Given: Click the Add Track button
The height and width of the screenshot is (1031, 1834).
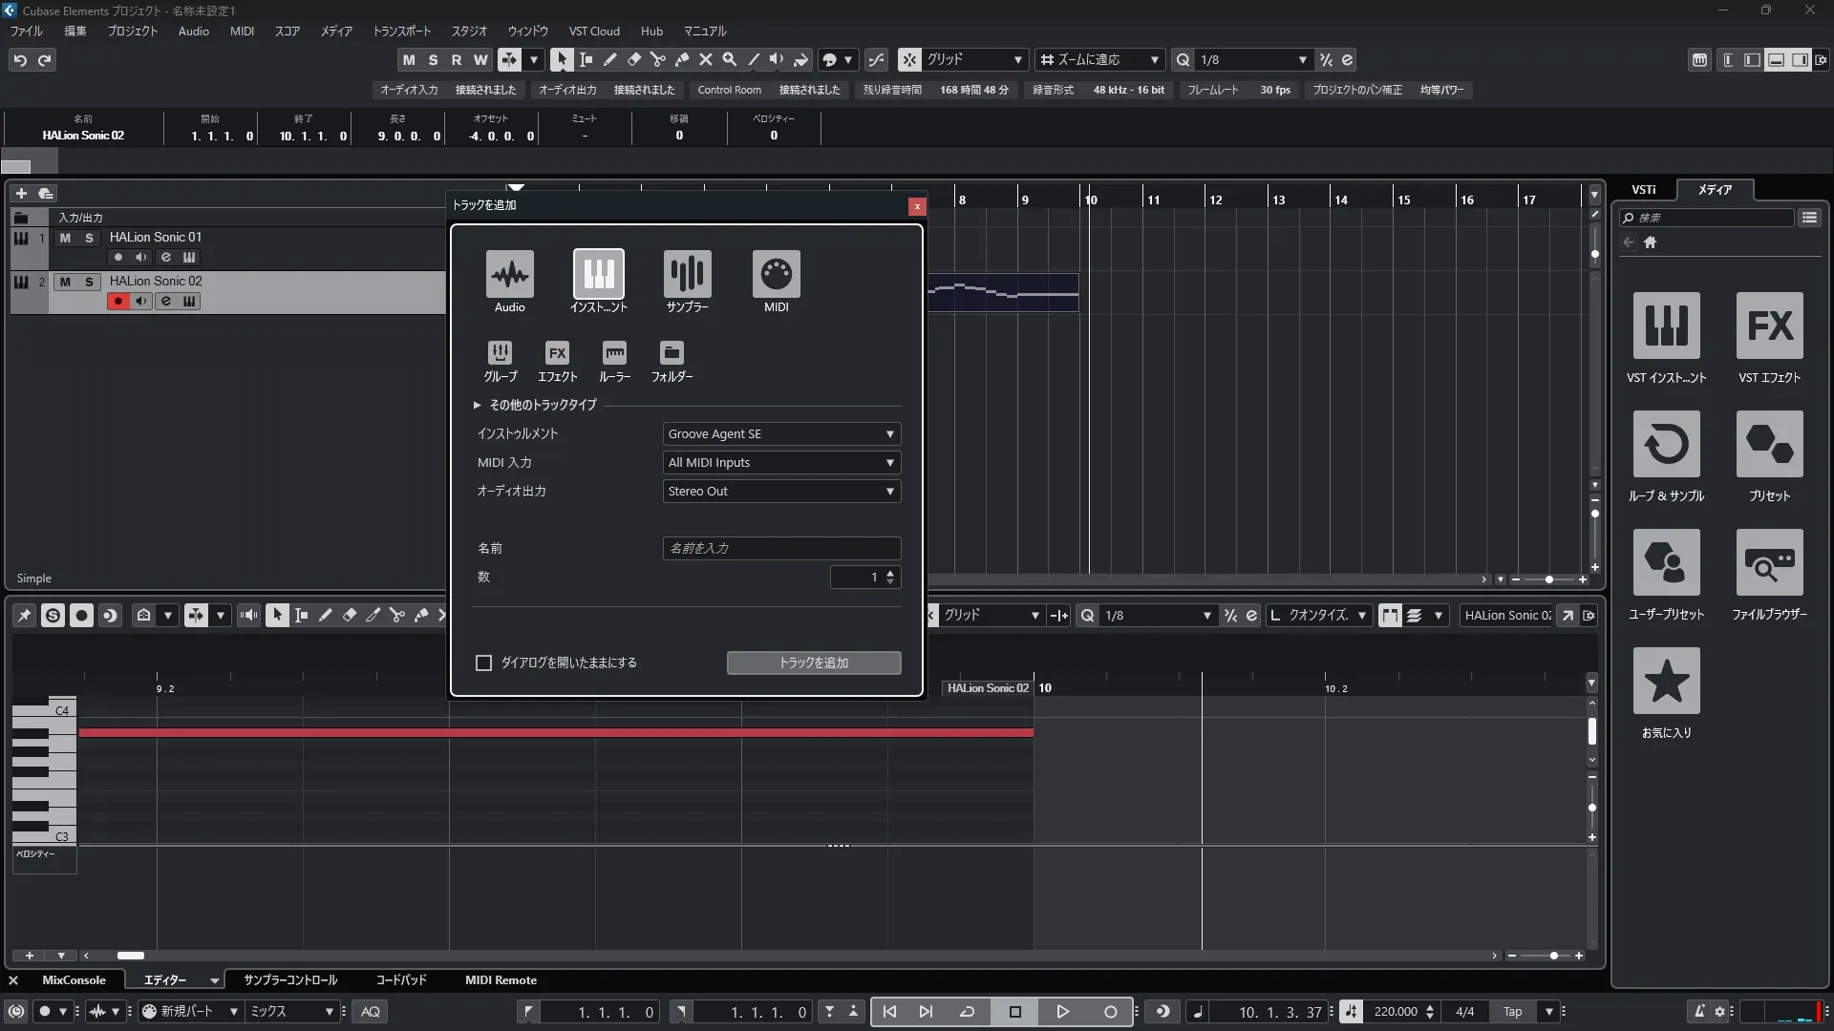Looking at the screenshot, I should [x=813, y=663].
